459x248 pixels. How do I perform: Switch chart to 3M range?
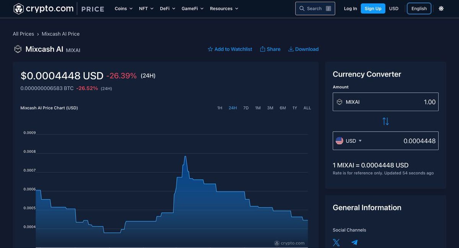point(270,108)
